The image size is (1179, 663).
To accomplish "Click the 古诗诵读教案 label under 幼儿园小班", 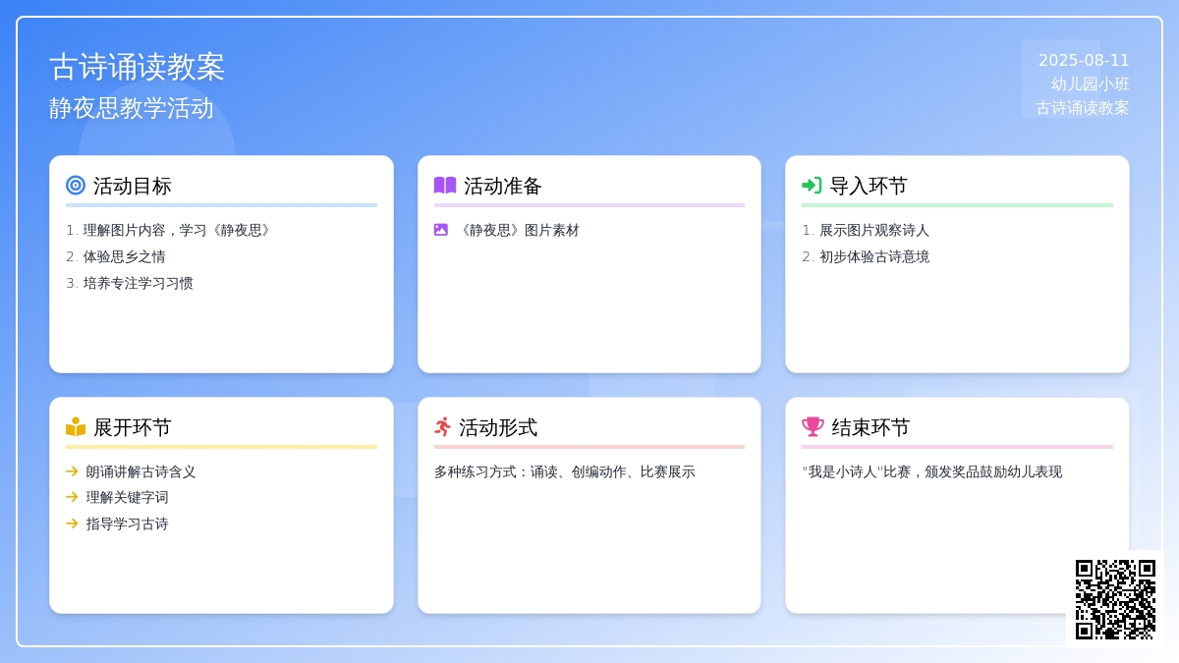I will (x=1083, y=107).
